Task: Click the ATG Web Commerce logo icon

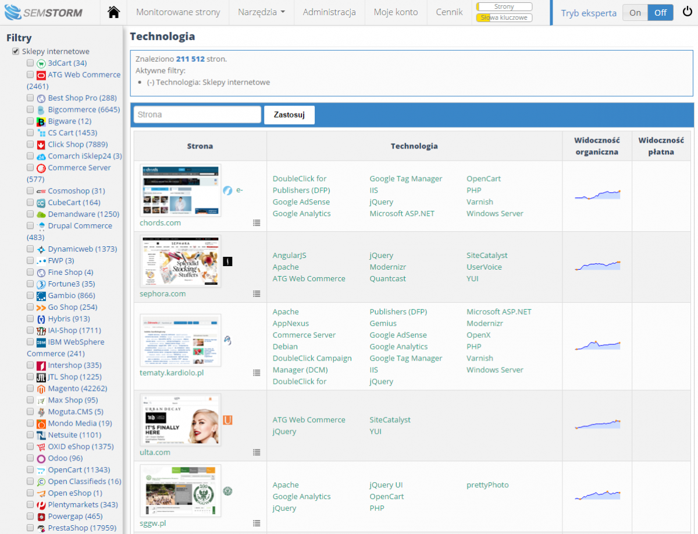Action: click(x=41, y=75)
